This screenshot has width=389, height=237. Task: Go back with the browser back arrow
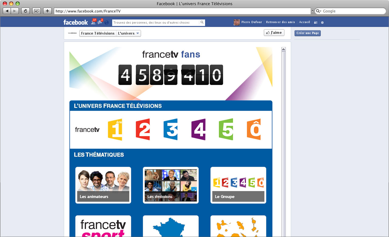[7, 11]
